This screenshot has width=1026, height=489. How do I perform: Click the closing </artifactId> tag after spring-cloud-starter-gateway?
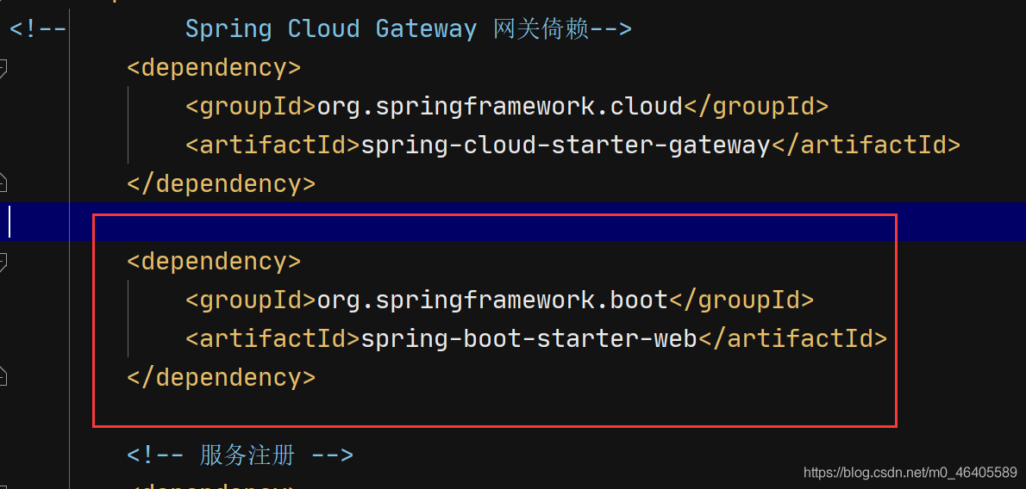[866, 145]
